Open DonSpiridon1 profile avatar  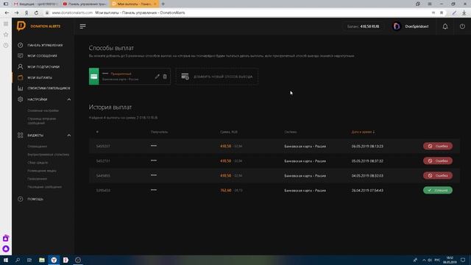(x=397, y=26)
